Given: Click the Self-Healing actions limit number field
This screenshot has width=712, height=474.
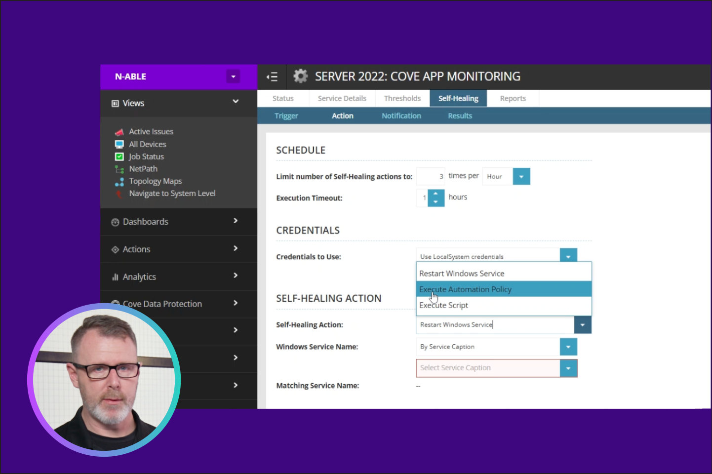Looking at the screenshot, I should coord(431,176).
